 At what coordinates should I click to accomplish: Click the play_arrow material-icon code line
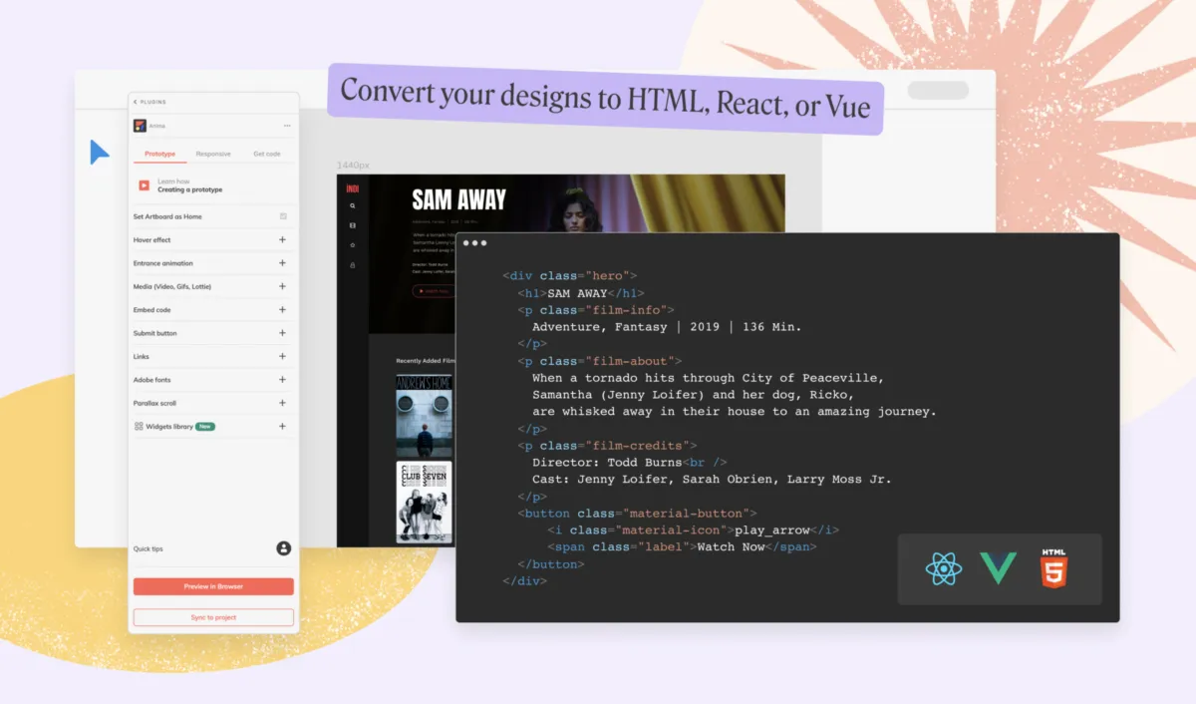(693, 530)
